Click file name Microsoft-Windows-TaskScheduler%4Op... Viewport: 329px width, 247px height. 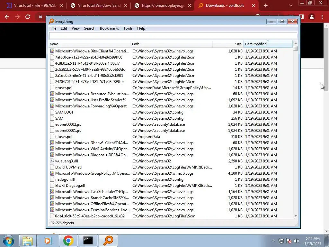click(x=92, y=192)
